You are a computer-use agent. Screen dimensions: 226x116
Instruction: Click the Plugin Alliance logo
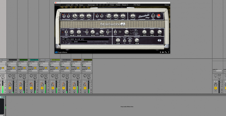(x=61, y=52)
